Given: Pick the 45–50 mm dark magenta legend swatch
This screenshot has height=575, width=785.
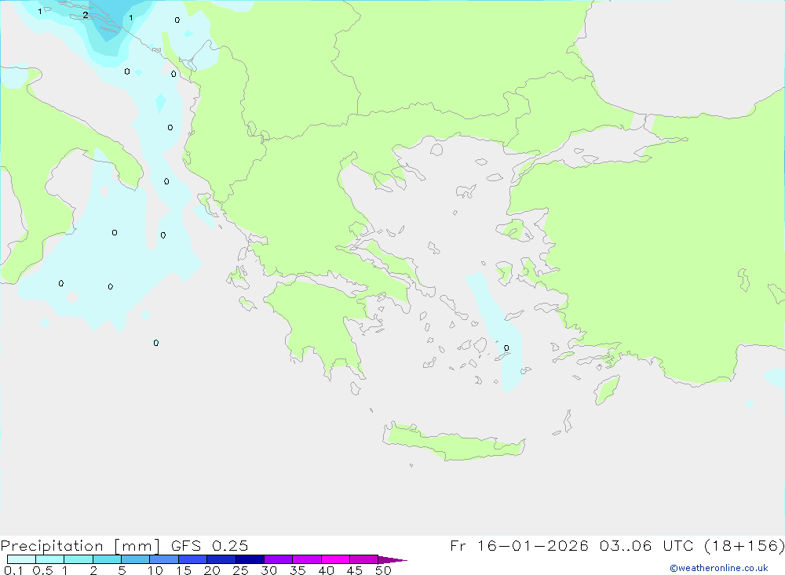Looking at the screenshot, I should [x=363, y=559].
